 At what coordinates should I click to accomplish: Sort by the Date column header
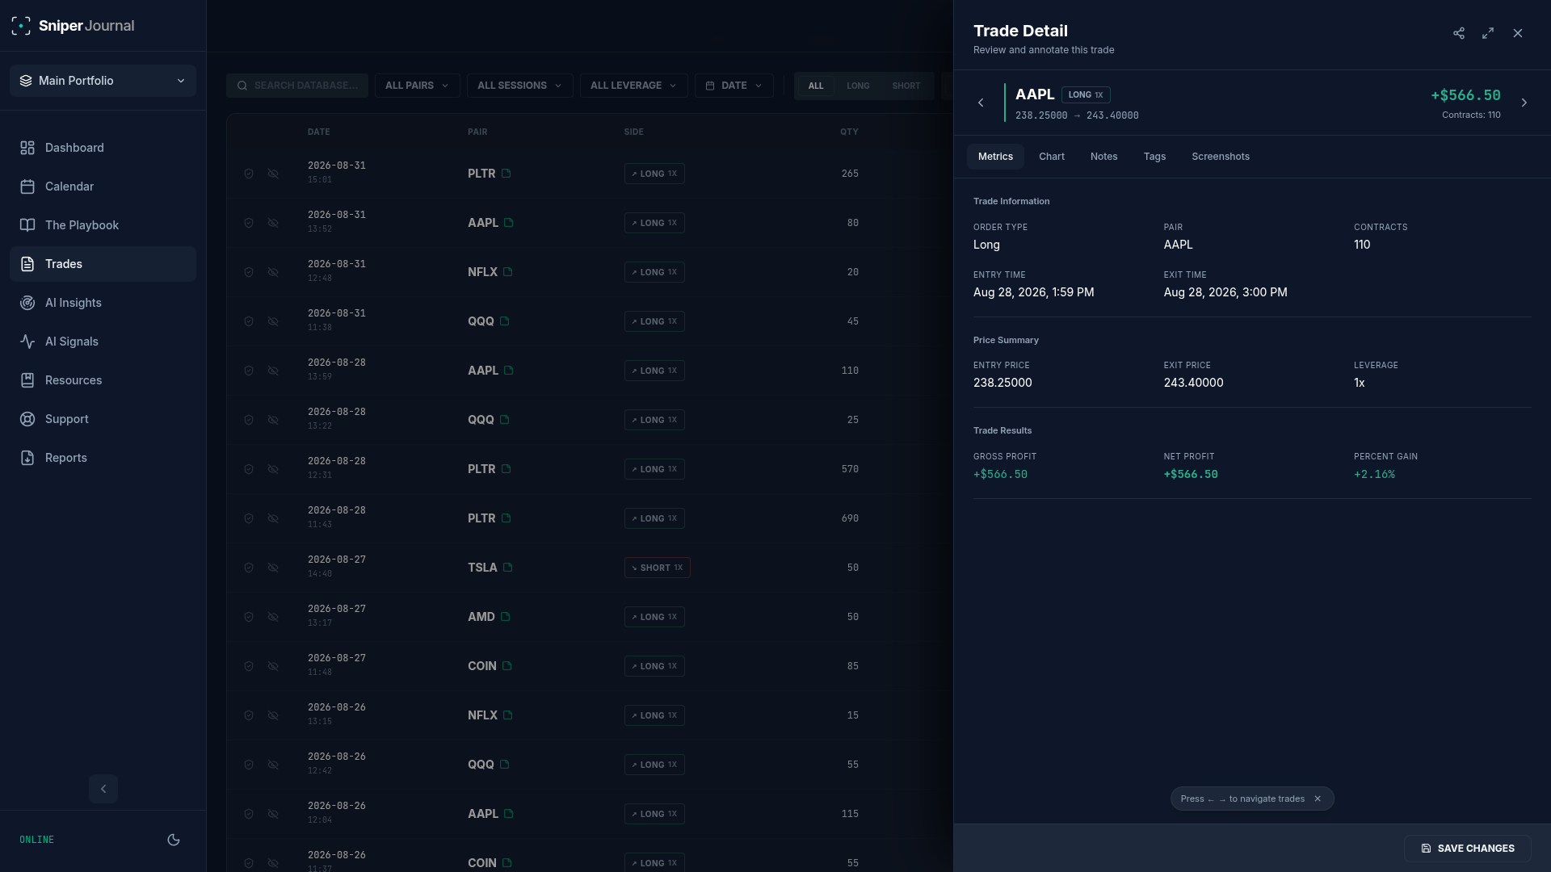318,132
